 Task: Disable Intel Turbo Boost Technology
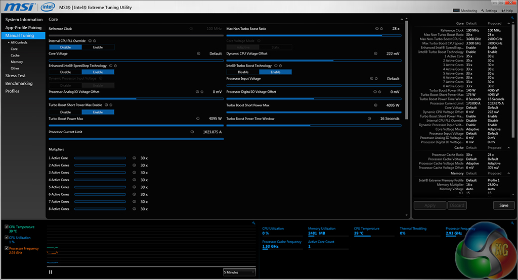(x=243, y=72)
